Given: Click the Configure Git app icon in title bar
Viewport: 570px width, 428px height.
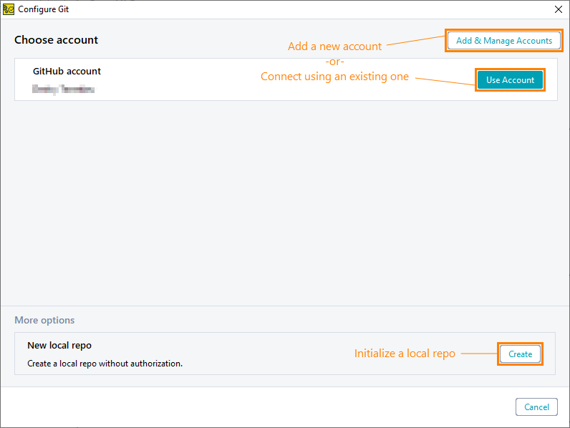Looking at the screenshot, I should pyautogui.click(x=9, y=9).
